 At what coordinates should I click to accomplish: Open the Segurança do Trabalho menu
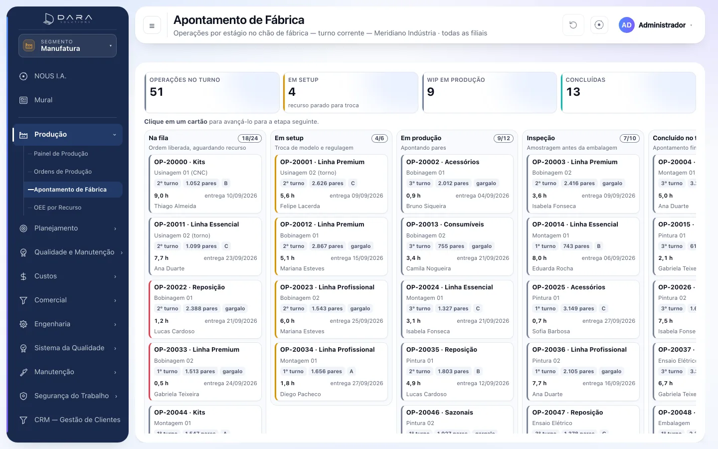click(x=67, y=396)
